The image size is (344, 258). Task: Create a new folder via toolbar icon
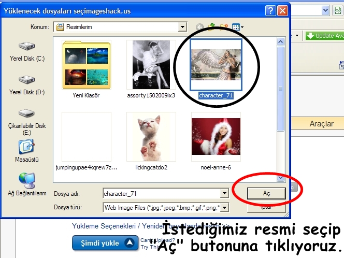[224, 27]
